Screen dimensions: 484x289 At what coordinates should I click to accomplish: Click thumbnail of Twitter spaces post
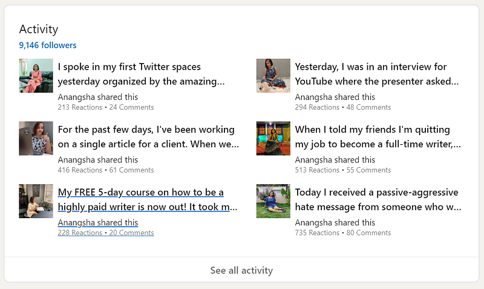pos(36,76)
